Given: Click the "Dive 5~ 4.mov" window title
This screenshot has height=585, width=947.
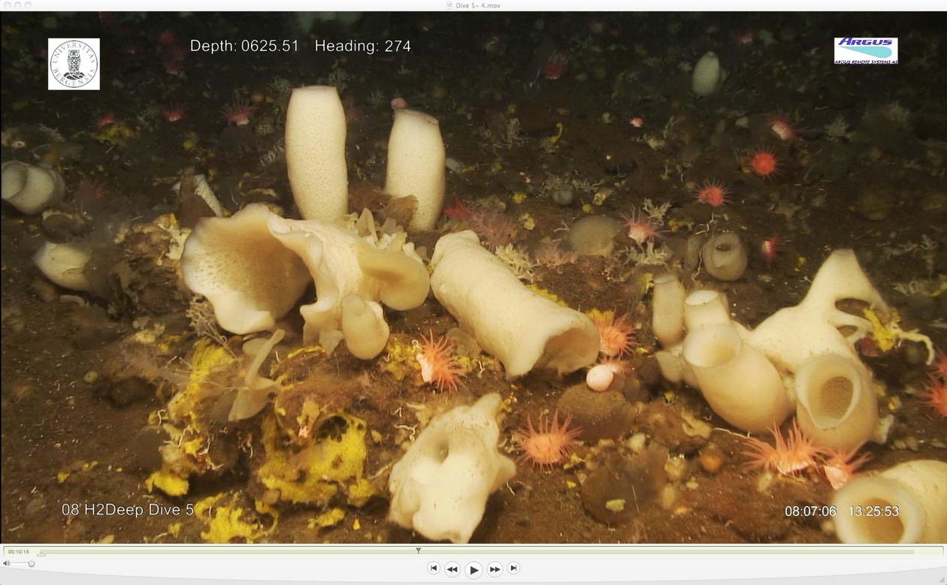Looking at the screenshot, I should tap(478, 5).
